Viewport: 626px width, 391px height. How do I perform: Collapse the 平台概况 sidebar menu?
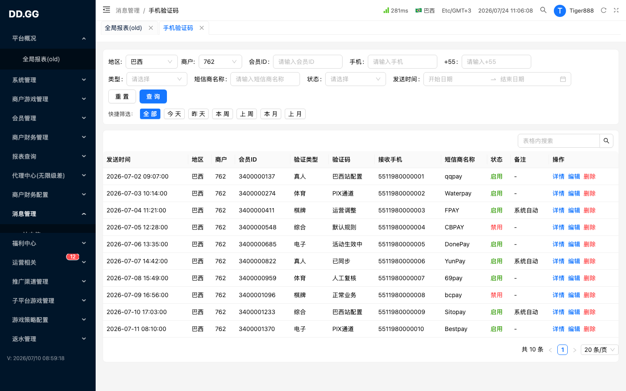point(48,38)
